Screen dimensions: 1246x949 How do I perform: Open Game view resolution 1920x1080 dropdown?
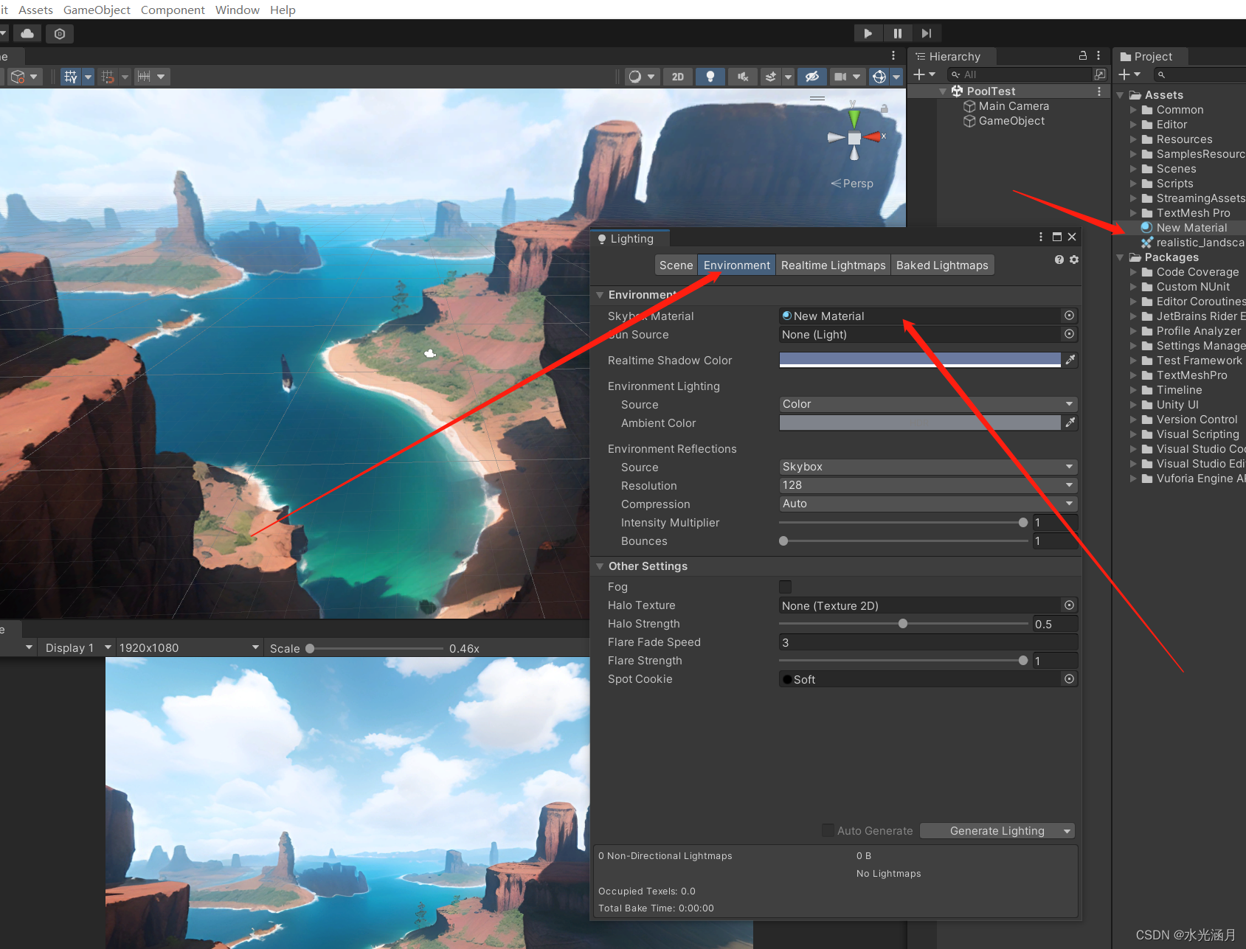[x=190, y=648]
